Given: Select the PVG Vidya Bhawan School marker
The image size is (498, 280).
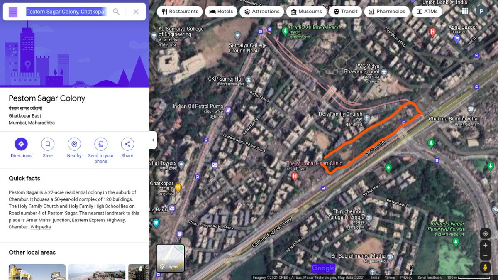Looking at the screenshot, I should [x=384, y=73].
